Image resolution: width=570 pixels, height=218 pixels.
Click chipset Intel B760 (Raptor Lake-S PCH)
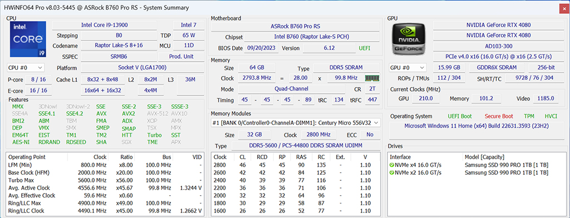click(312, 37)
